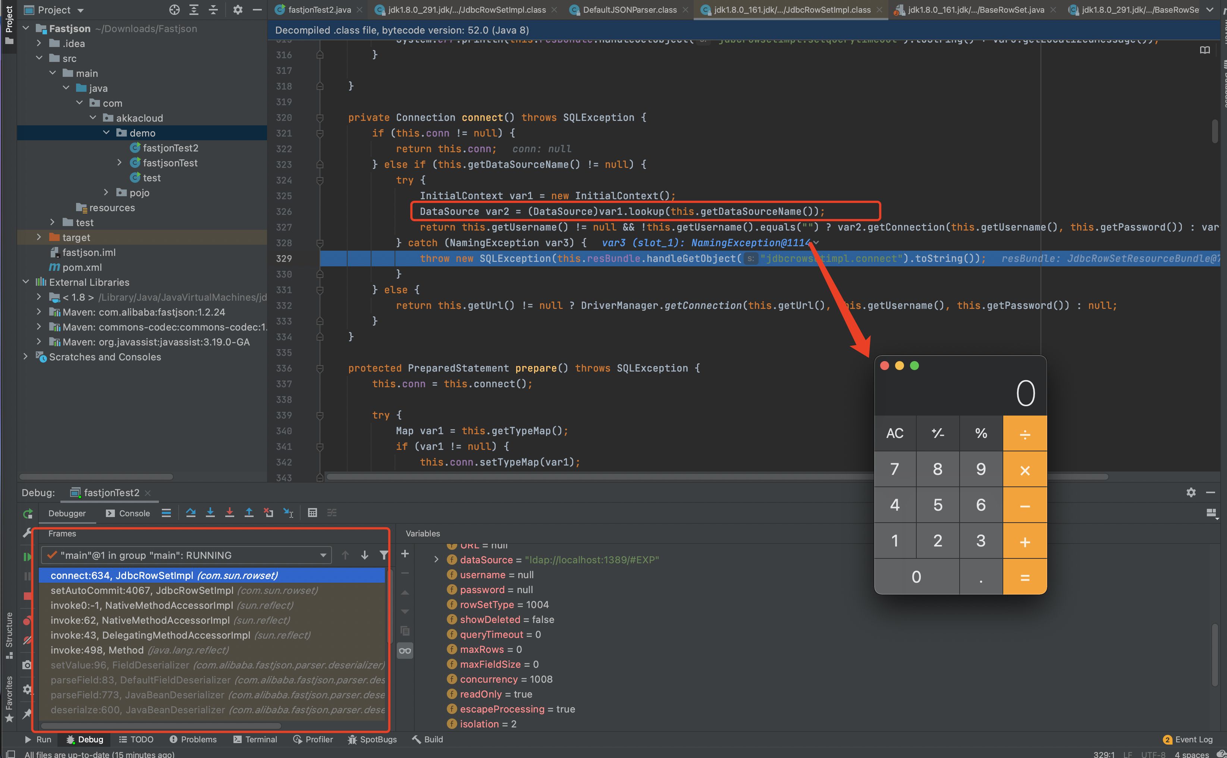The width and height of the screenshot is (1227, 758).
Task: Open the SpotBugs tool window tab
Action: (x=373, y=739)
